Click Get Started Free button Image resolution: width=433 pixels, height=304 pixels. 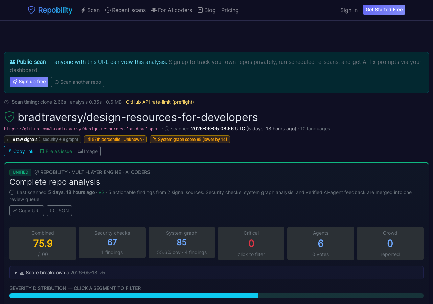(x=384, y=10)
